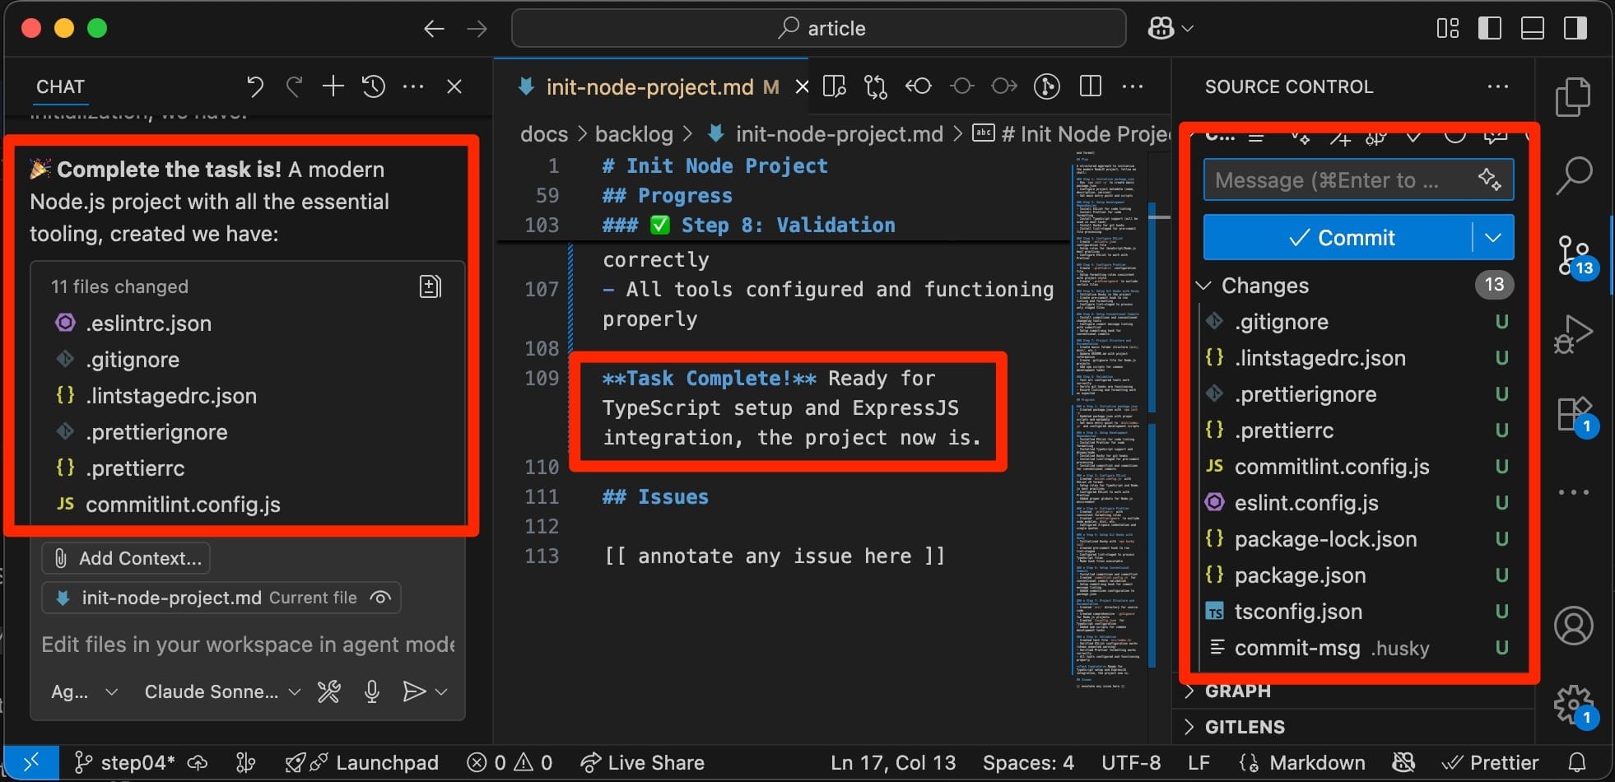Toggle the bottom panel visibility
The height and width of the screenshot is (782, 1615).
point(1532,27)
